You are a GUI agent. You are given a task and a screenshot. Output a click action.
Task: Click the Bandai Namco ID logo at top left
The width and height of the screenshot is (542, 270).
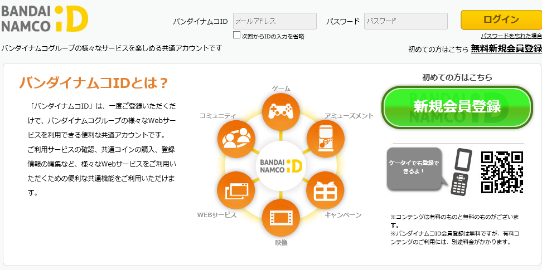pos(45,18)
